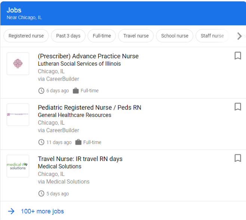Click Full-time label on Pediatric Nurse listing
Viewport: 246px width, 220px height.
pyautogui.click(x=92, y=142)
